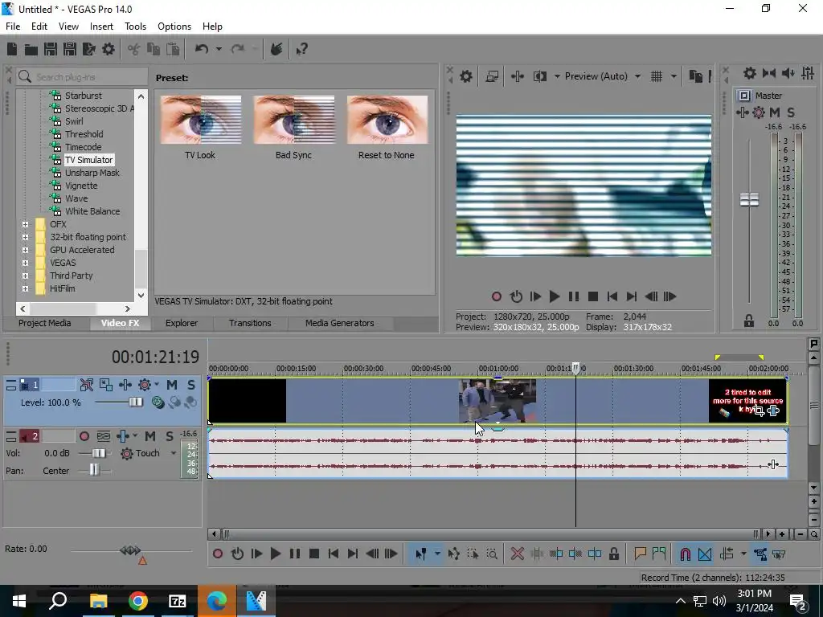Image resolution: width=823 pixels, height=617 pixels.
Task: Mute audio track 2
Action: pos(150,436)
